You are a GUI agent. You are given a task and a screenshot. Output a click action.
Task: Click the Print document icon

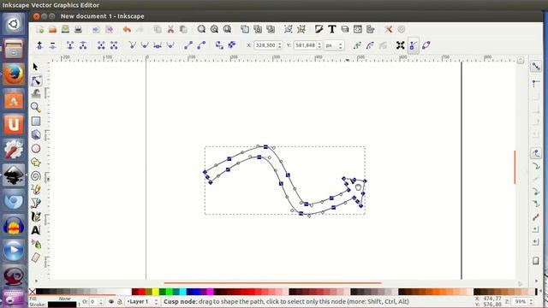coord(78,29)
